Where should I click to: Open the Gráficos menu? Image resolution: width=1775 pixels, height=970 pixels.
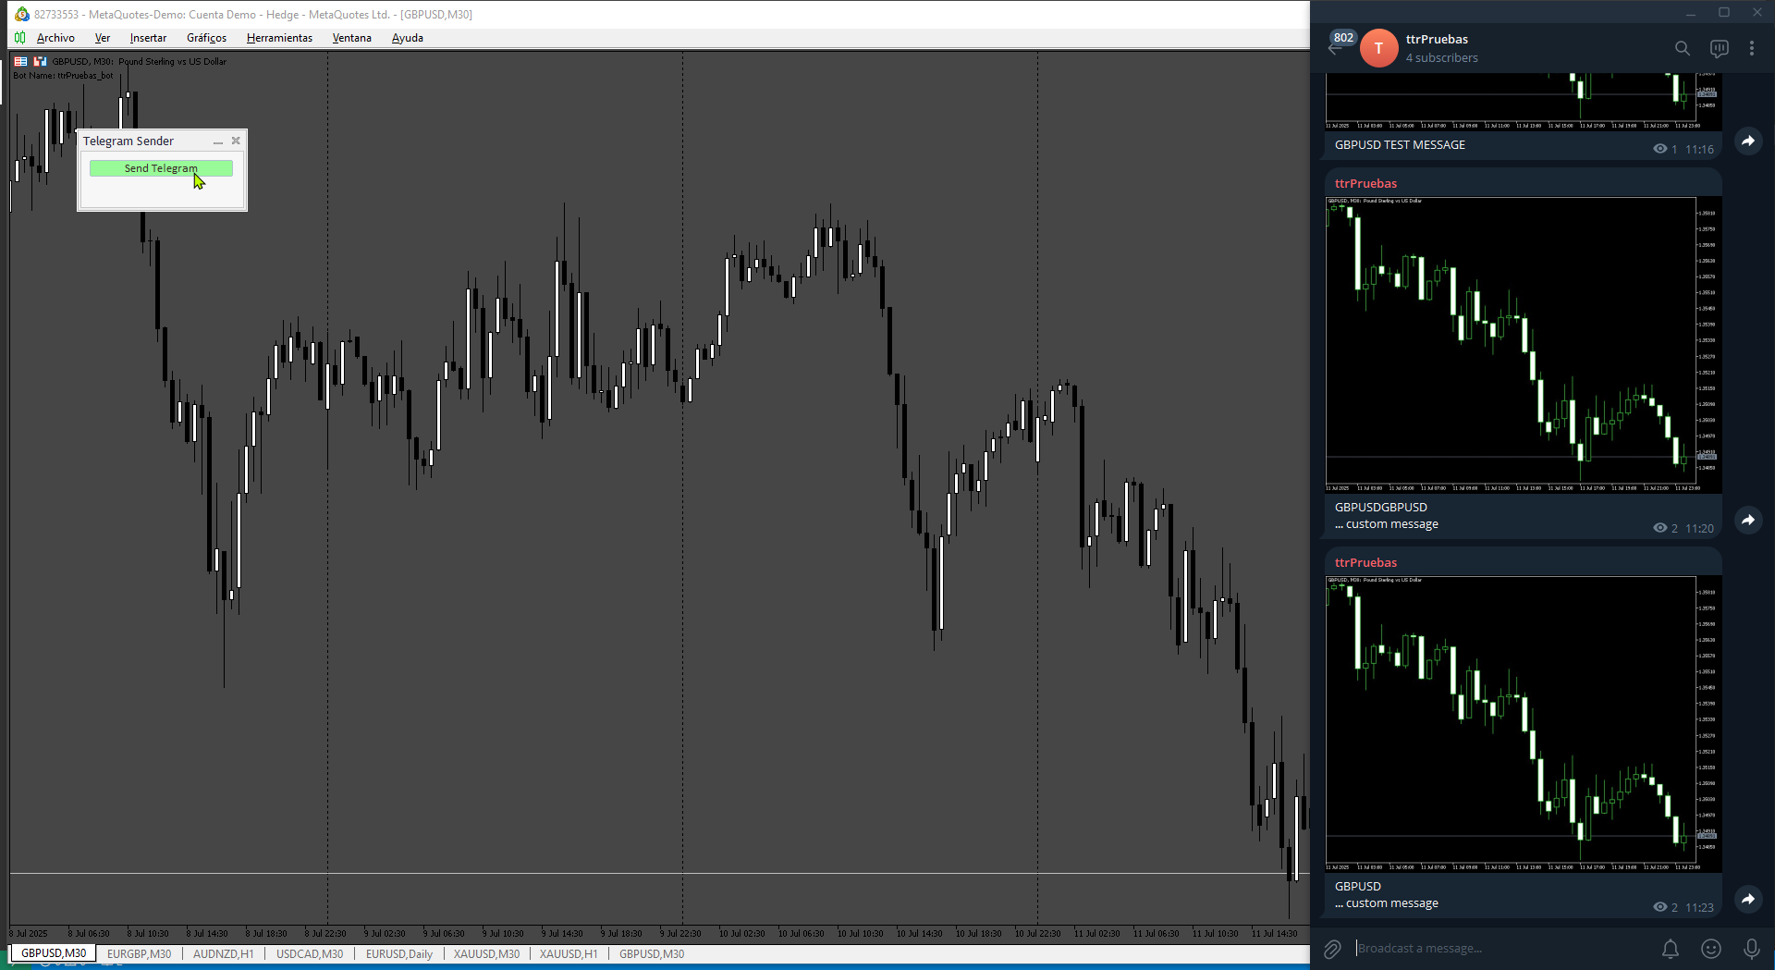[x=206, y=38]
